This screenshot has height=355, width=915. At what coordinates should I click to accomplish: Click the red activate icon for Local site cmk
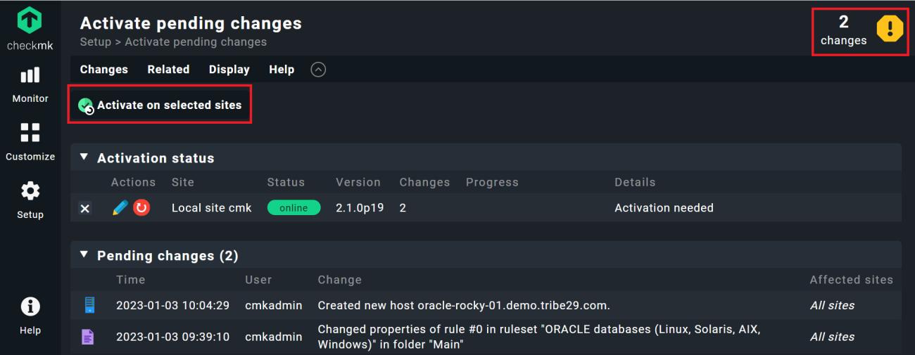coord(141,208)
